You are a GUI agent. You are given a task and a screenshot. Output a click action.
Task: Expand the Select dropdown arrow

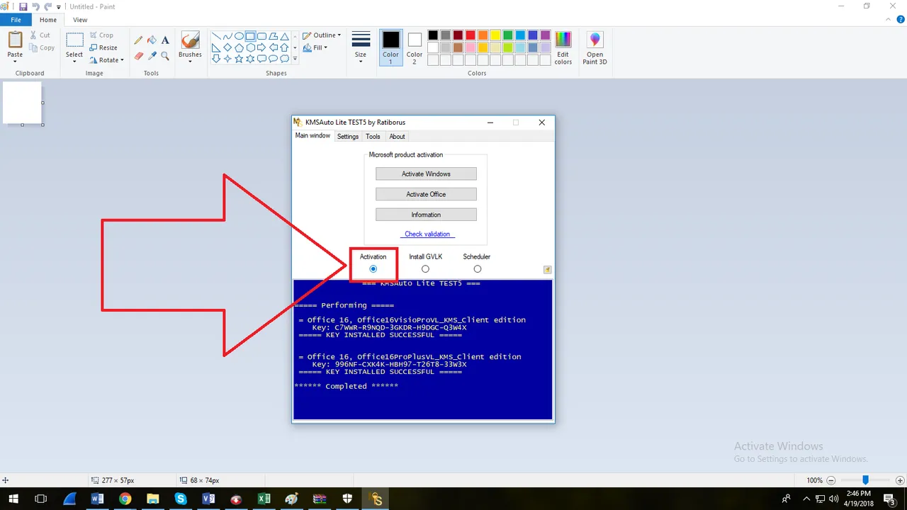tap(74, 61)
